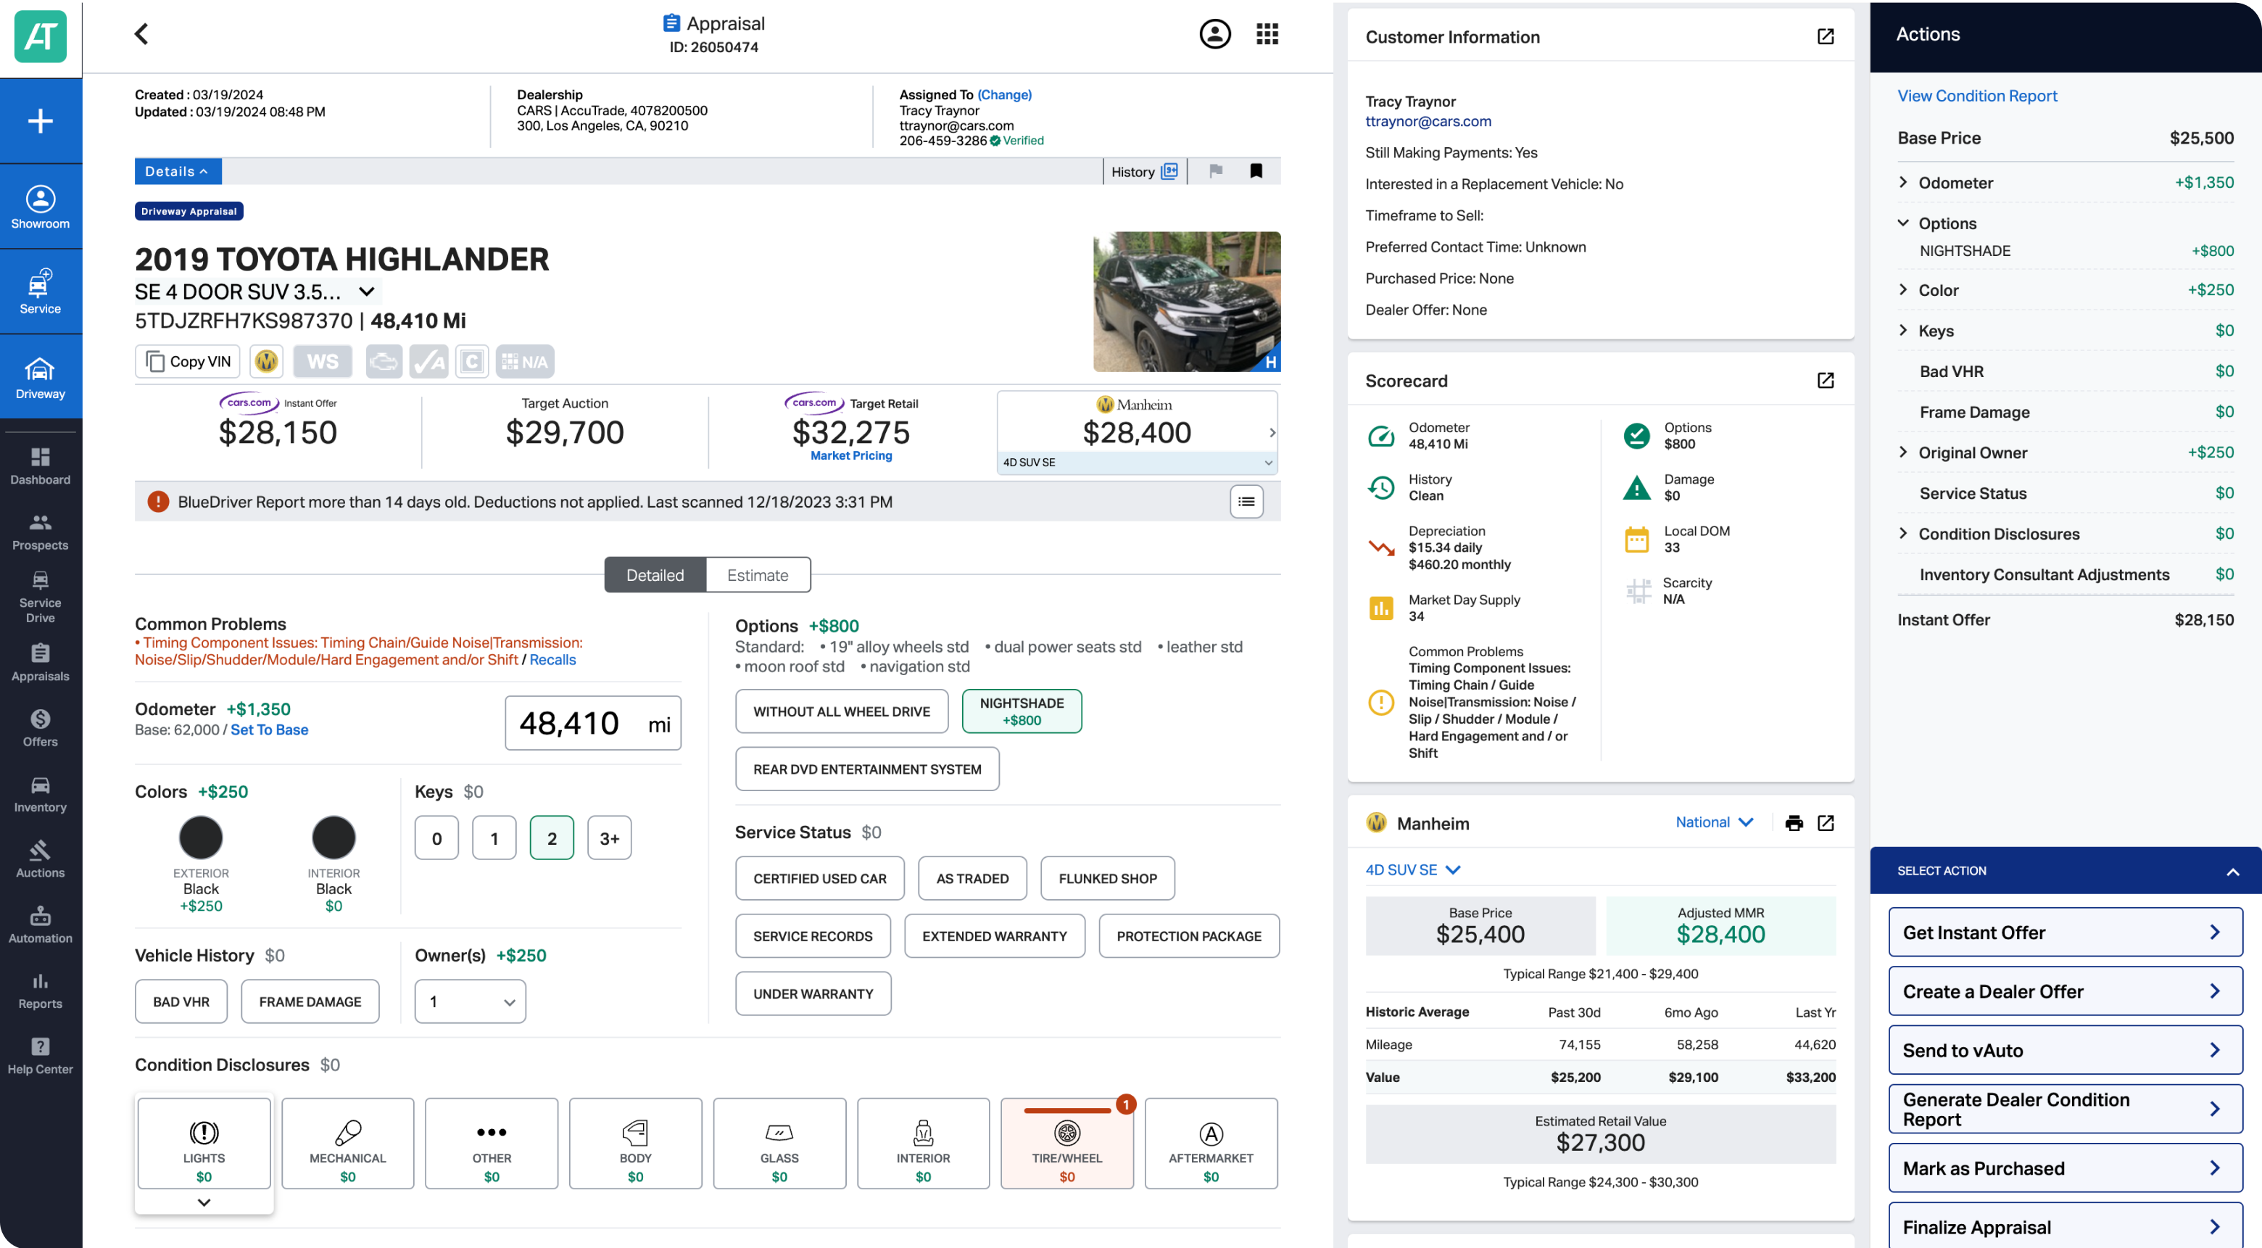This screenshot has height=1248, width=2262.
Task: Click Send to vAuto button
Action: (2066, 1050)
